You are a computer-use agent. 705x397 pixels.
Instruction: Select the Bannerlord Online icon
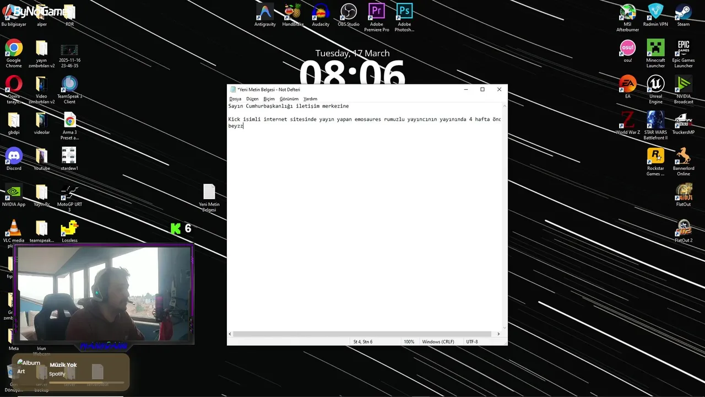pos(684,161)
